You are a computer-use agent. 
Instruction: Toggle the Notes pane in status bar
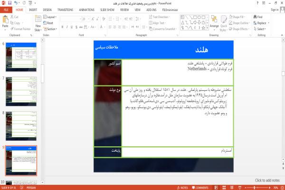182,188
